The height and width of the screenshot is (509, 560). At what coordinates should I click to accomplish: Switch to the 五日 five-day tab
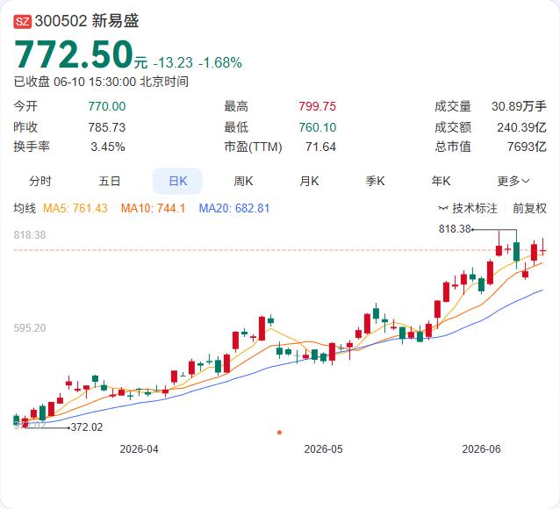coord(110,181)
